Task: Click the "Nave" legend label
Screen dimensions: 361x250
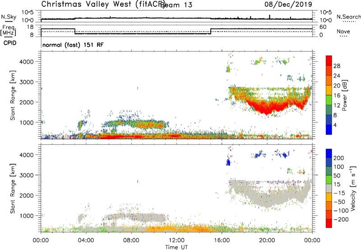Action: [343, 32]
